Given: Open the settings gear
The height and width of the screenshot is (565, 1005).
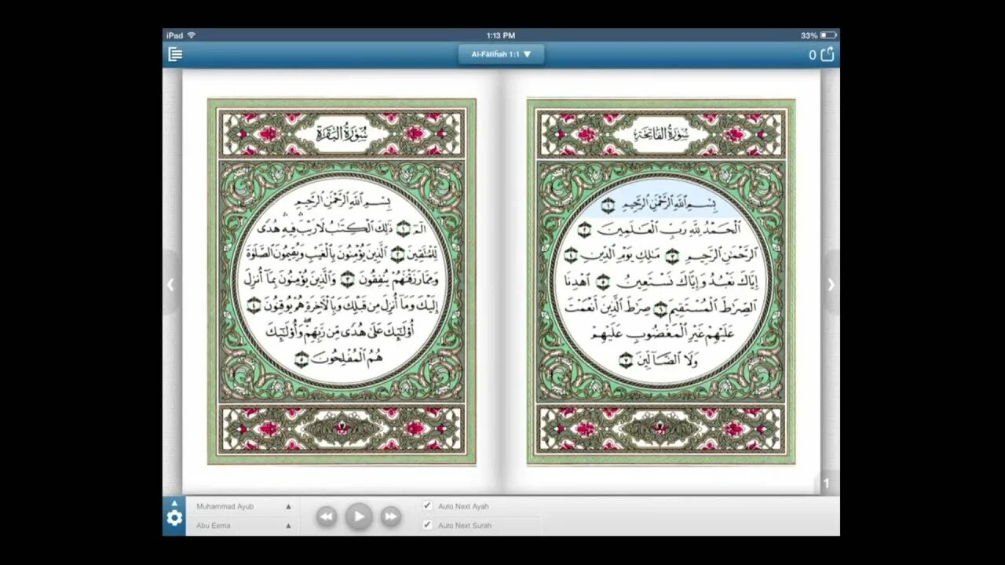Looking at the screenshot, I should tap(174, 517).
